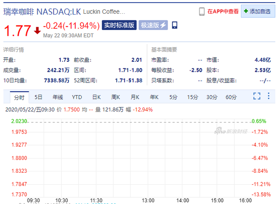Viewport: 277px width, 204px height.
Task: Click the 市值 value 4.48亿
Action: pyautogui.click(x=262, y=60)
